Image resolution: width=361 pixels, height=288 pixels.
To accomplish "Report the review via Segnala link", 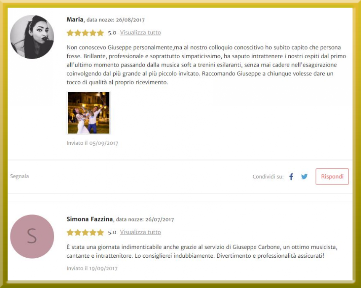I will (x=19, y=176).
